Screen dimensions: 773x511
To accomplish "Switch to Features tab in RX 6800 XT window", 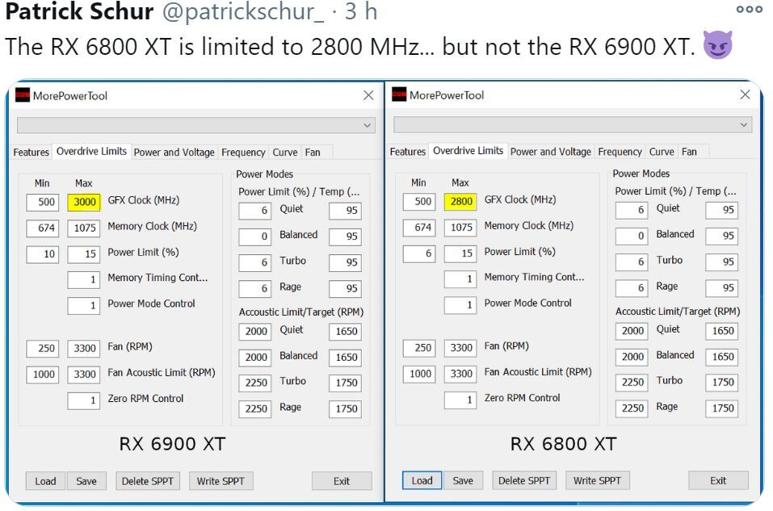I will coord(408,152).
